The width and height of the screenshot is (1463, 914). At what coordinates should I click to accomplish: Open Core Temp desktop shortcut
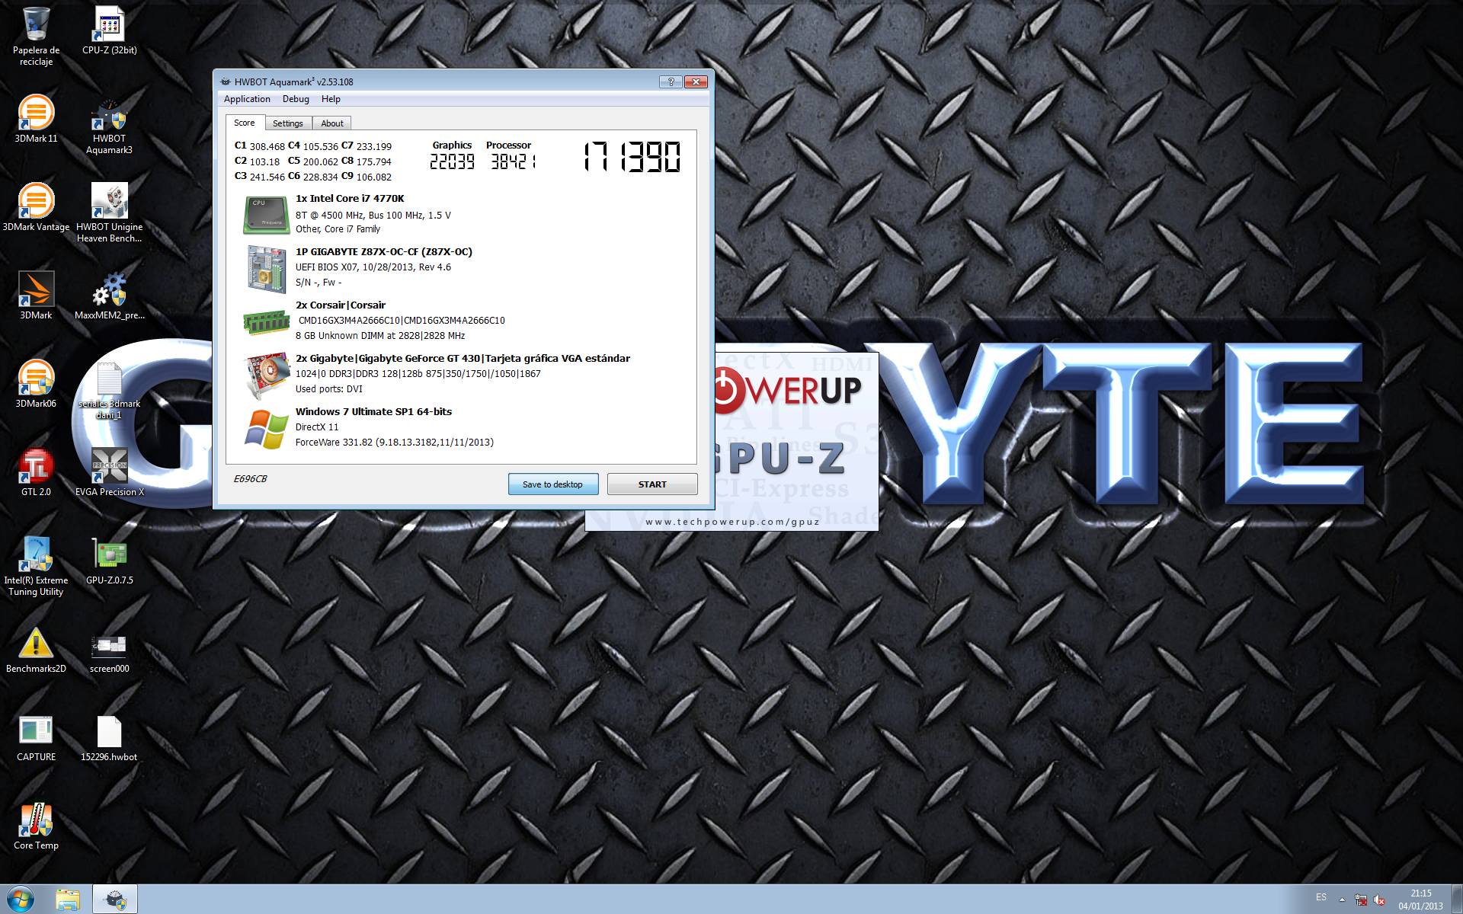[36, 826]
